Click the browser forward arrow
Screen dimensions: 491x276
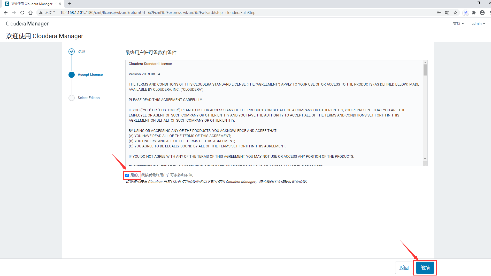pos(14,13)
